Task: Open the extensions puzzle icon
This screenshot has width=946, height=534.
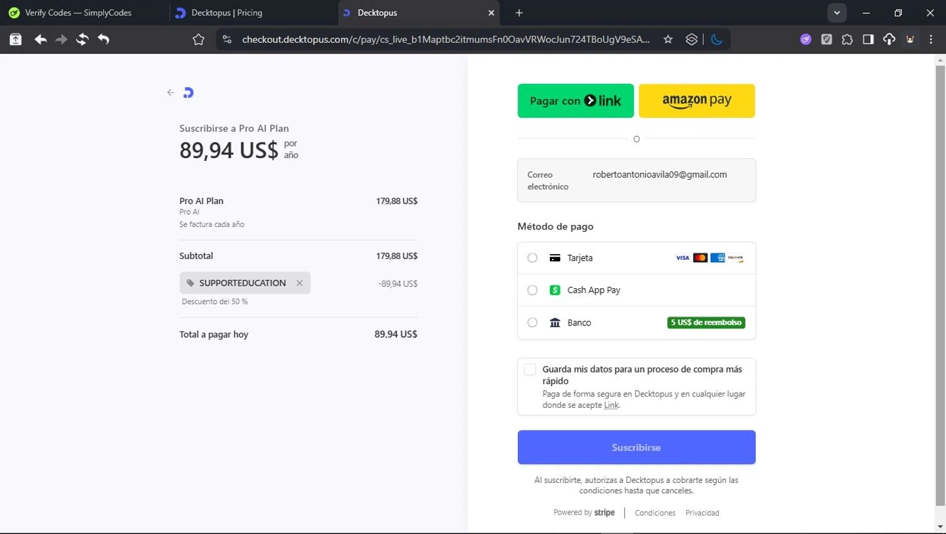Action: pos(848,40)
